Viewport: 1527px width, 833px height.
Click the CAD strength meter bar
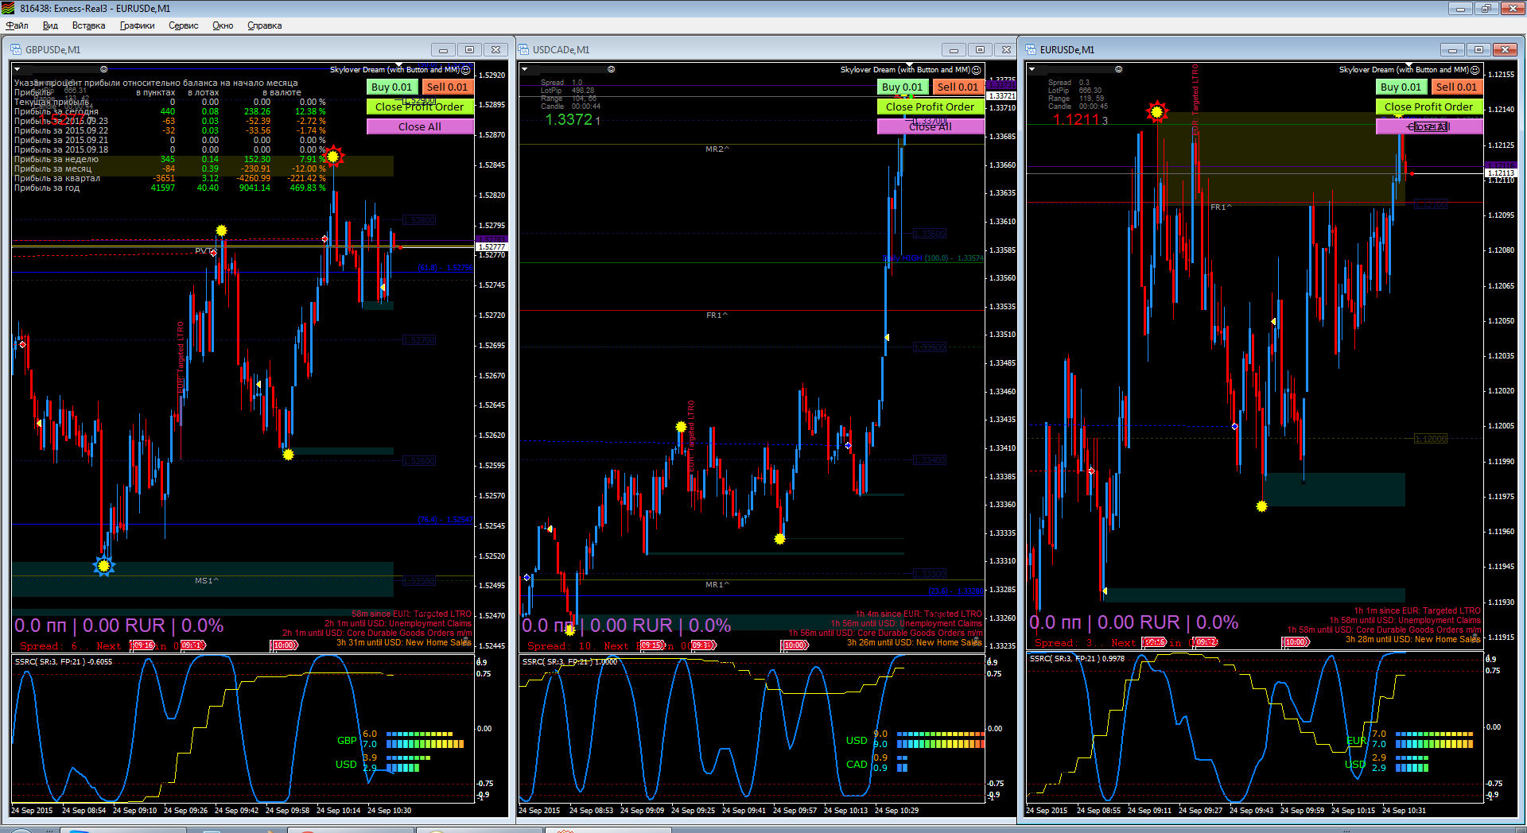point(902,763)
